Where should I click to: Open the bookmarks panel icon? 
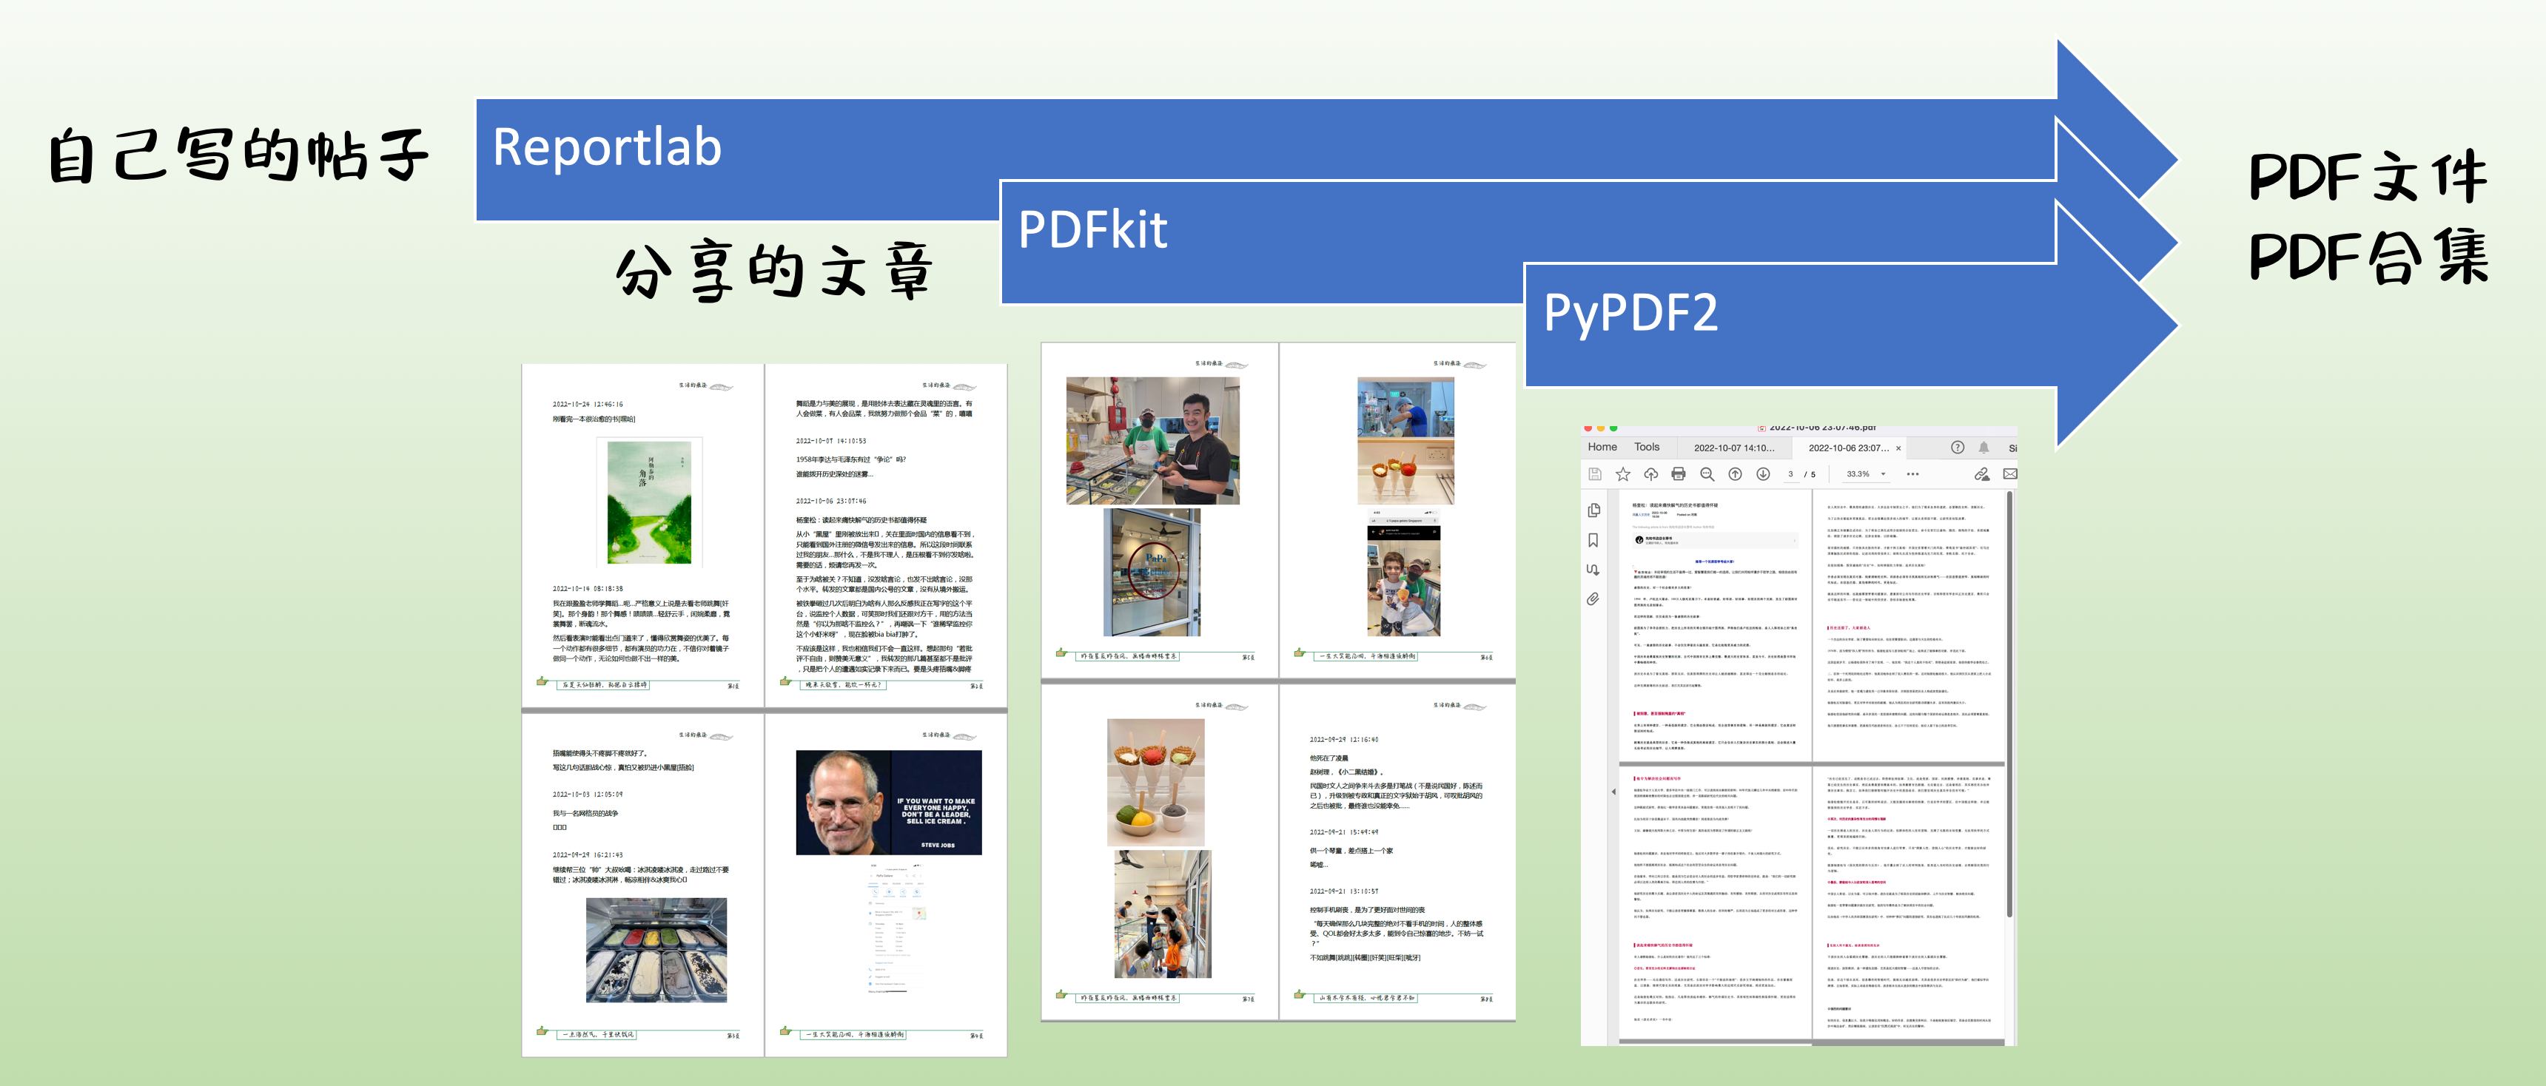[x=1593, y=541]
